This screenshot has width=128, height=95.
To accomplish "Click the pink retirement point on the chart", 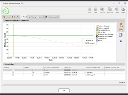I will (x=82, y=46).
